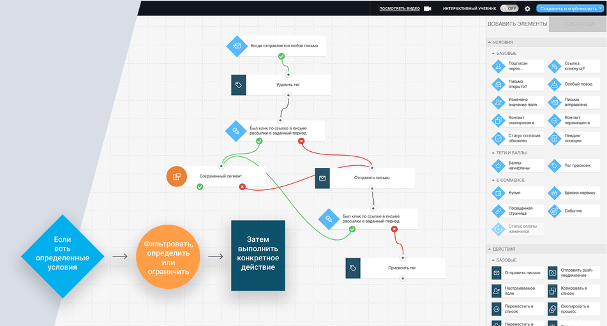Image resolution: width=607 pixels, height=326 pixels.
Task: Select the "Когда отправляется любое письмо" node
Action: click(x=276, y=46)
